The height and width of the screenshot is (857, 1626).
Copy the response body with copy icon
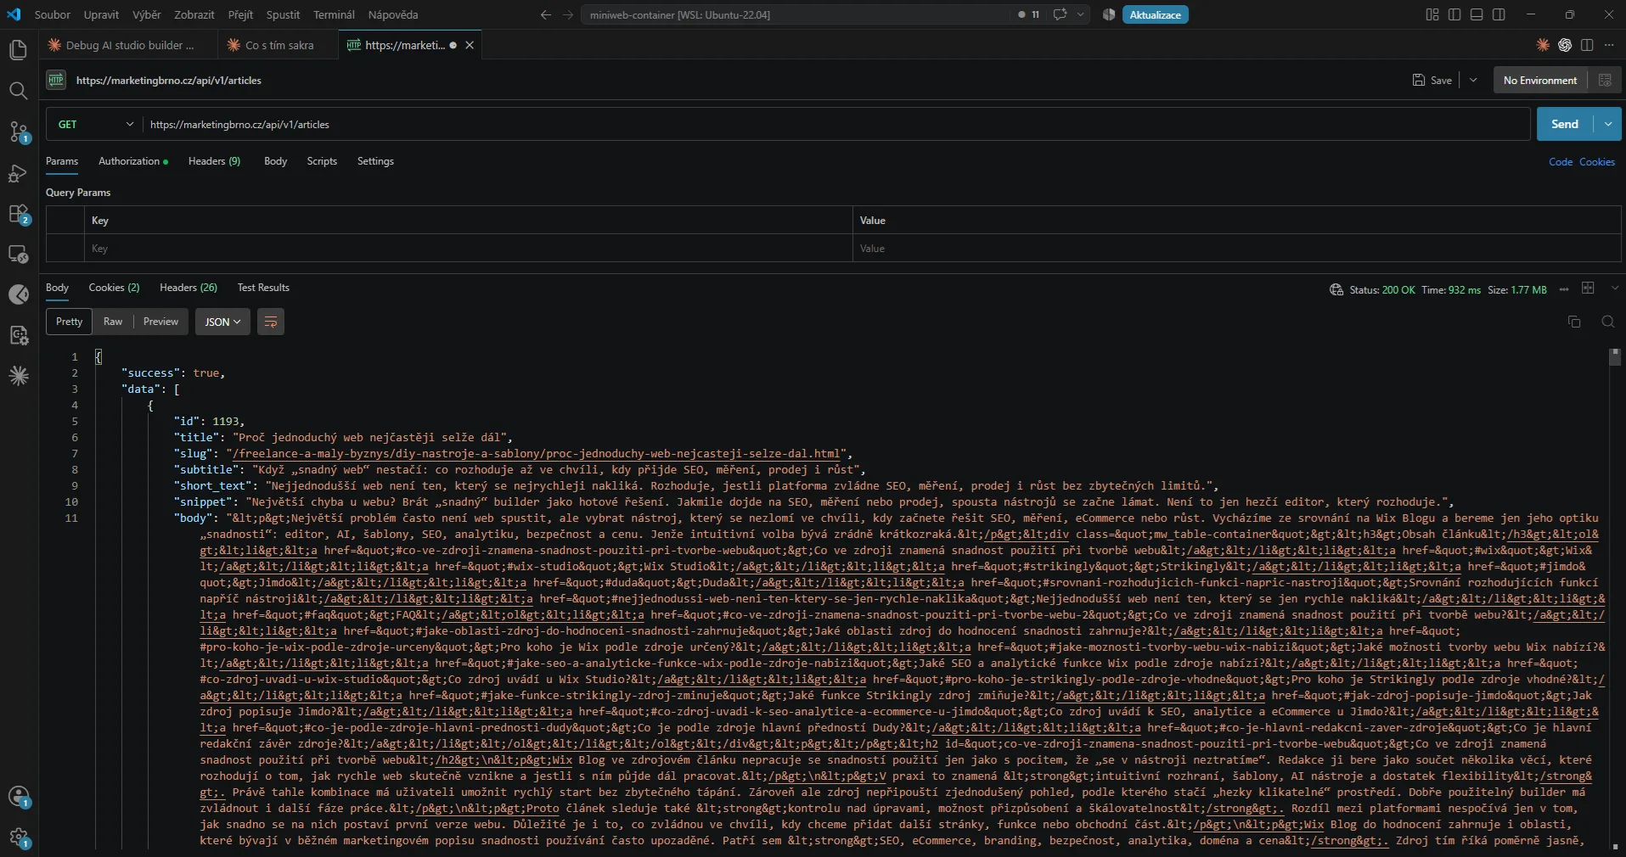[x=1574, y=322]
